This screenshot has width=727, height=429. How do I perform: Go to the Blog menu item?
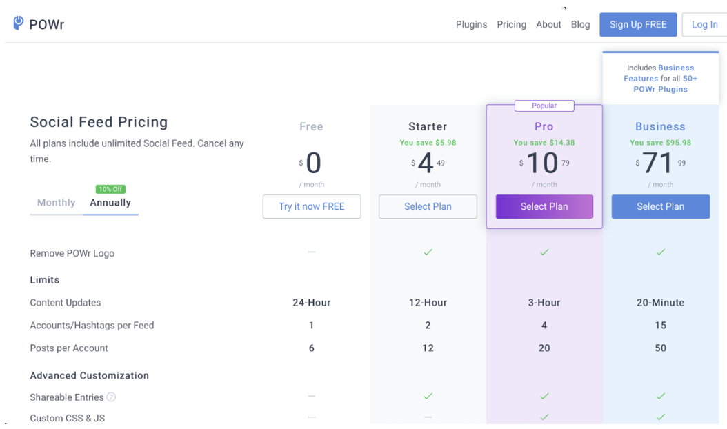580,24
